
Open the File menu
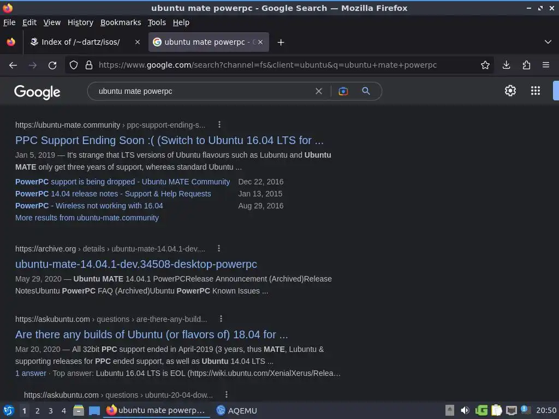tap(9, 22)
